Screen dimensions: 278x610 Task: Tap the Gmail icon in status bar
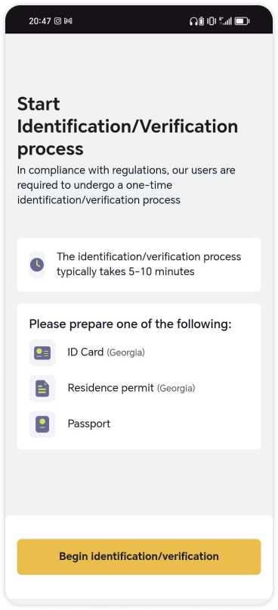68,21
